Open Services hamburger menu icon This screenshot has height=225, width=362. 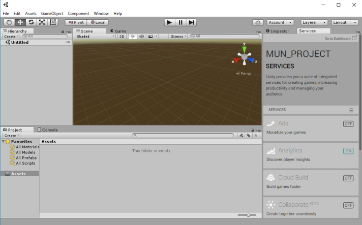click(x=351, y=110)
